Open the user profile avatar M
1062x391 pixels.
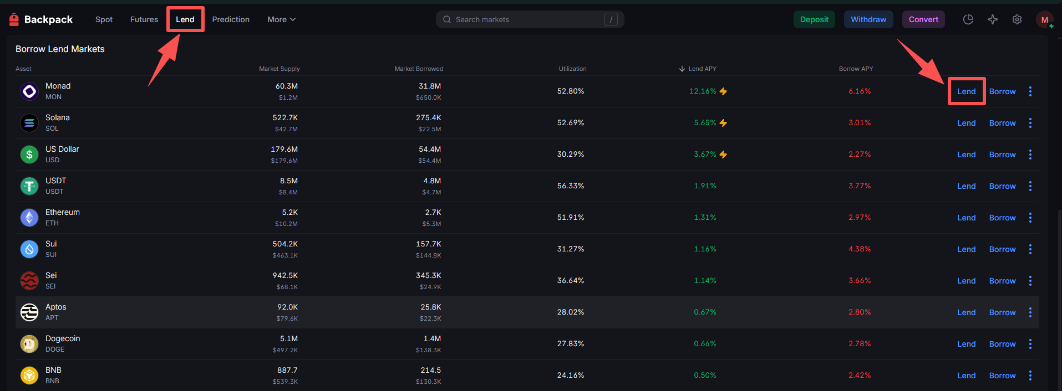tap(1044, 19)
